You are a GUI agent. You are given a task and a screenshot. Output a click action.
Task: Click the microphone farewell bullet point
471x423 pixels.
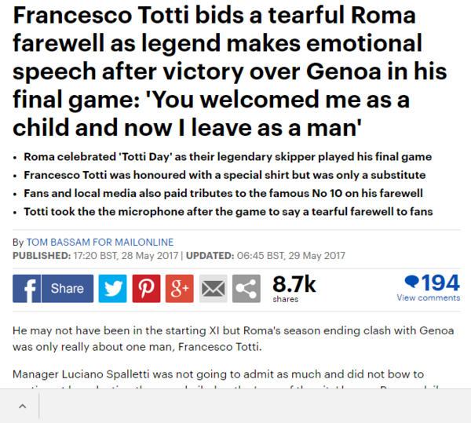(228, 212)
